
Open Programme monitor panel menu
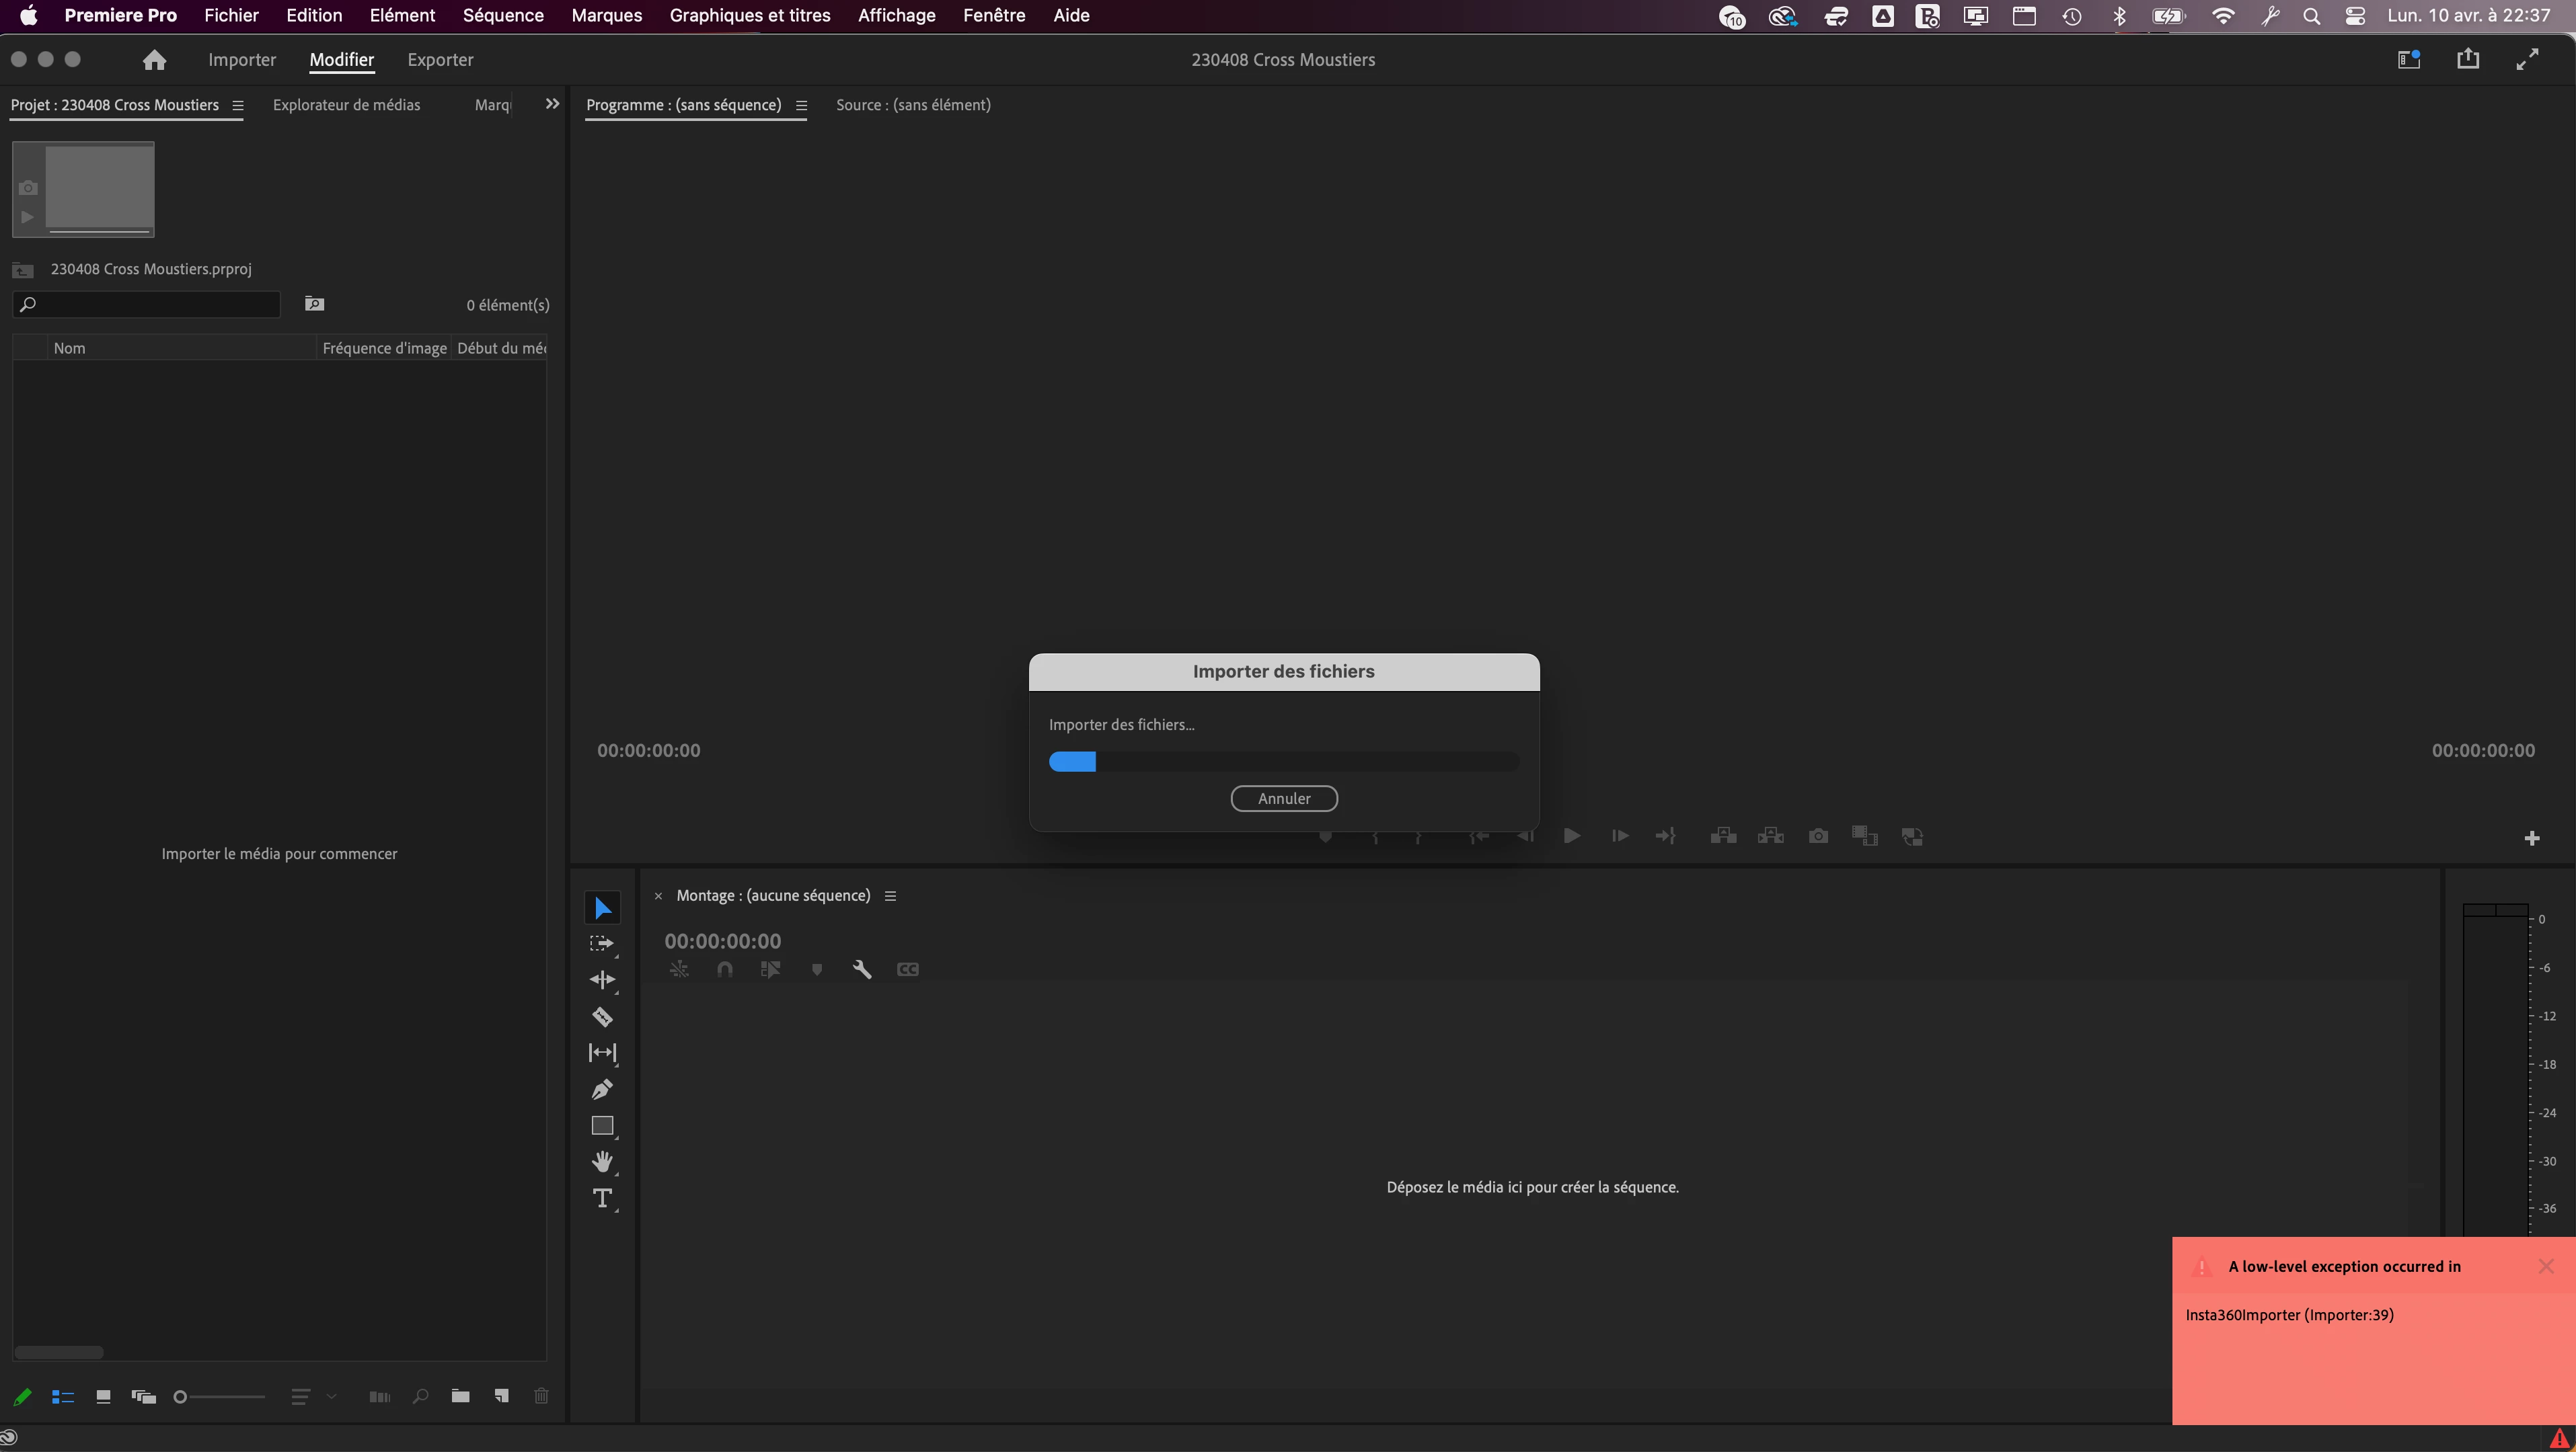click(801, 105)
